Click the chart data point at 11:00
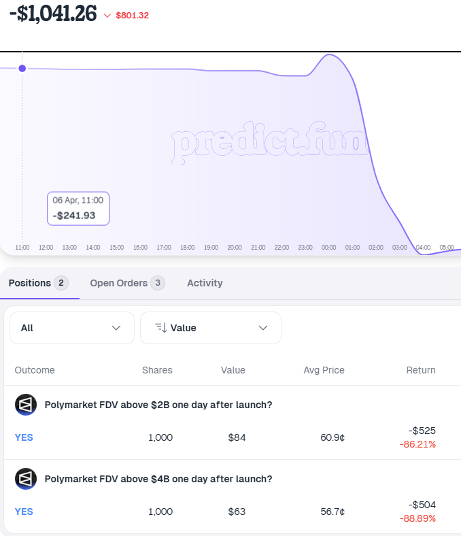Image resolution: width=461 pixels, height=536 pixels. 22,69
